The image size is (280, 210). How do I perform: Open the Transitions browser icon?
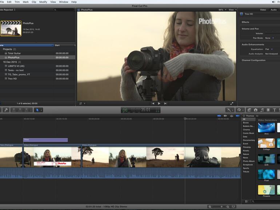click(x=268, y=110)
